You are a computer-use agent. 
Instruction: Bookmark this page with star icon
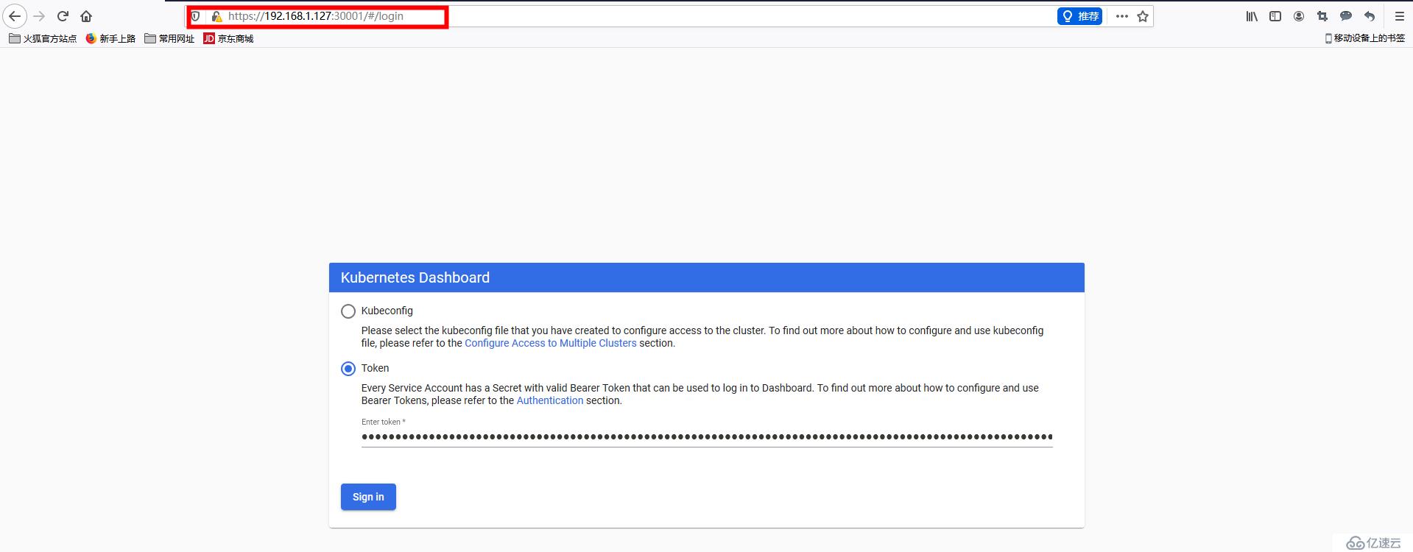coord(1143,16)
